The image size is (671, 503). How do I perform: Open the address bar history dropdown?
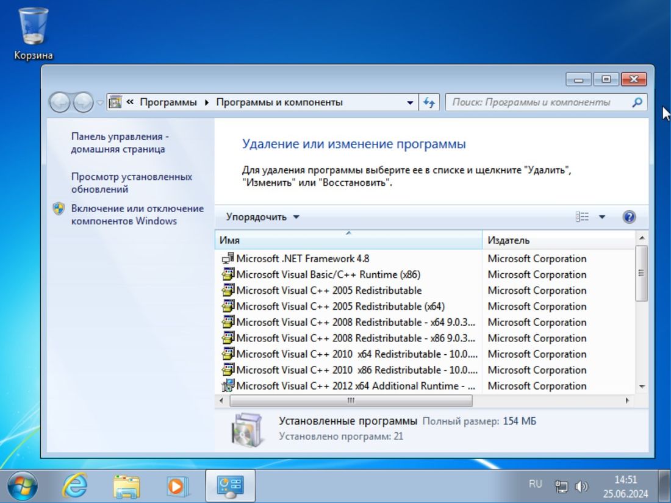tap(409, 102)
